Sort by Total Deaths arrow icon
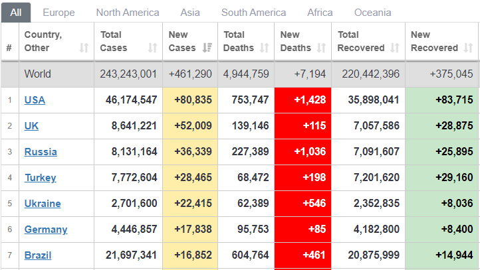Viewport: 480px width, 270px height. (x=264, y=48)
